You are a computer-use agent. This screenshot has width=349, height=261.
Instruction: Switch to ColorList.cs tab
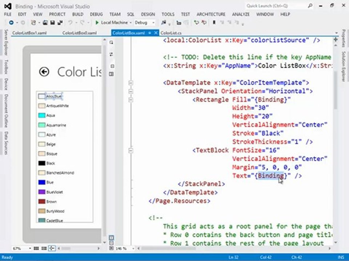click(x=171, y=33)
